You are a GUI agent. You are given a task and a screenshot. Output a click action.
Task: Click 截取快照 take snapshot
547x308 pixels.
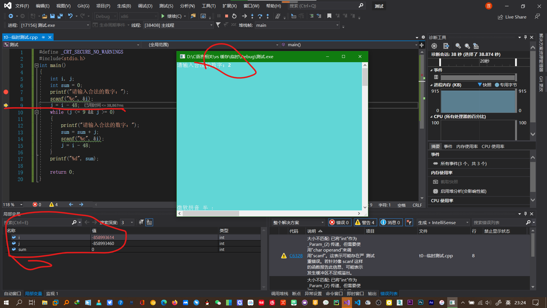click(446, 182)
